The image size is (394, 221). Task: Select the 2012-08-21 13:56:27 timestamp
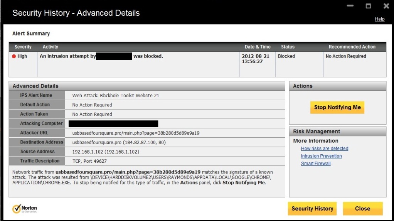point(256,59)
